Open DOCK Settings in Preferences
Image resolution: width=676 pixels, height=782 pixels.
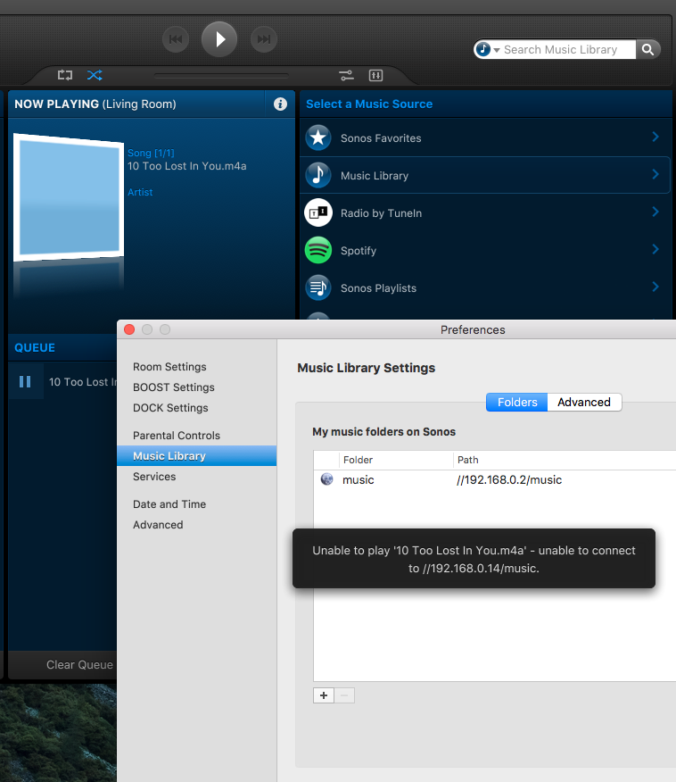[x=170, y=407]
